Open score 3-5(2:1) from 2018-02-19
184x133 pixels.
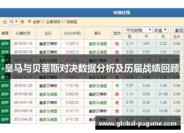(x=72, y=52)
